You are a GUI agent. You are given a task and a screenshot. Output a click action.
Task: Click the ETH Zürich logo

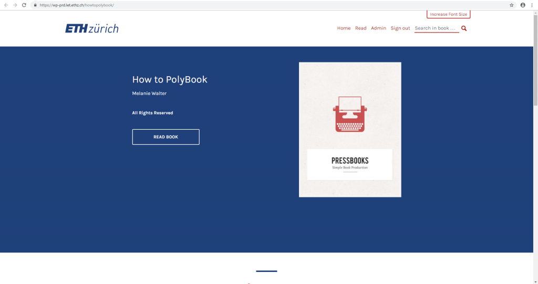[92, 28]
